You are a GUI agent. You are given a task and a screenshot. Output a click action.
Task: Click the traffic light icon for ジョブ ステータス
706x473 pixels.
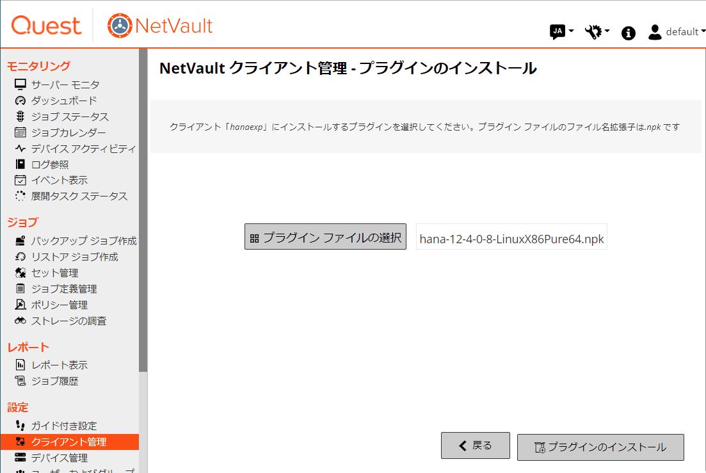coord(20,116)
